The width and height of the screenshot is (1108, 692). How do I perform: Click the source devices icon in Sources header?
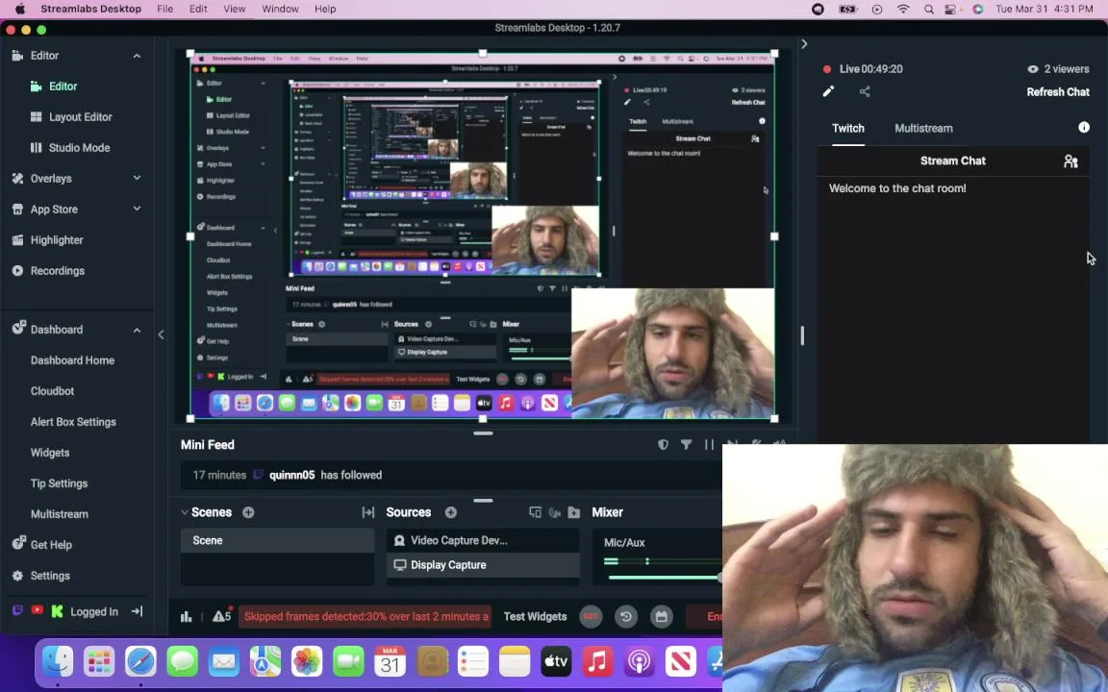pyautogui.click(x=535, y=512)
